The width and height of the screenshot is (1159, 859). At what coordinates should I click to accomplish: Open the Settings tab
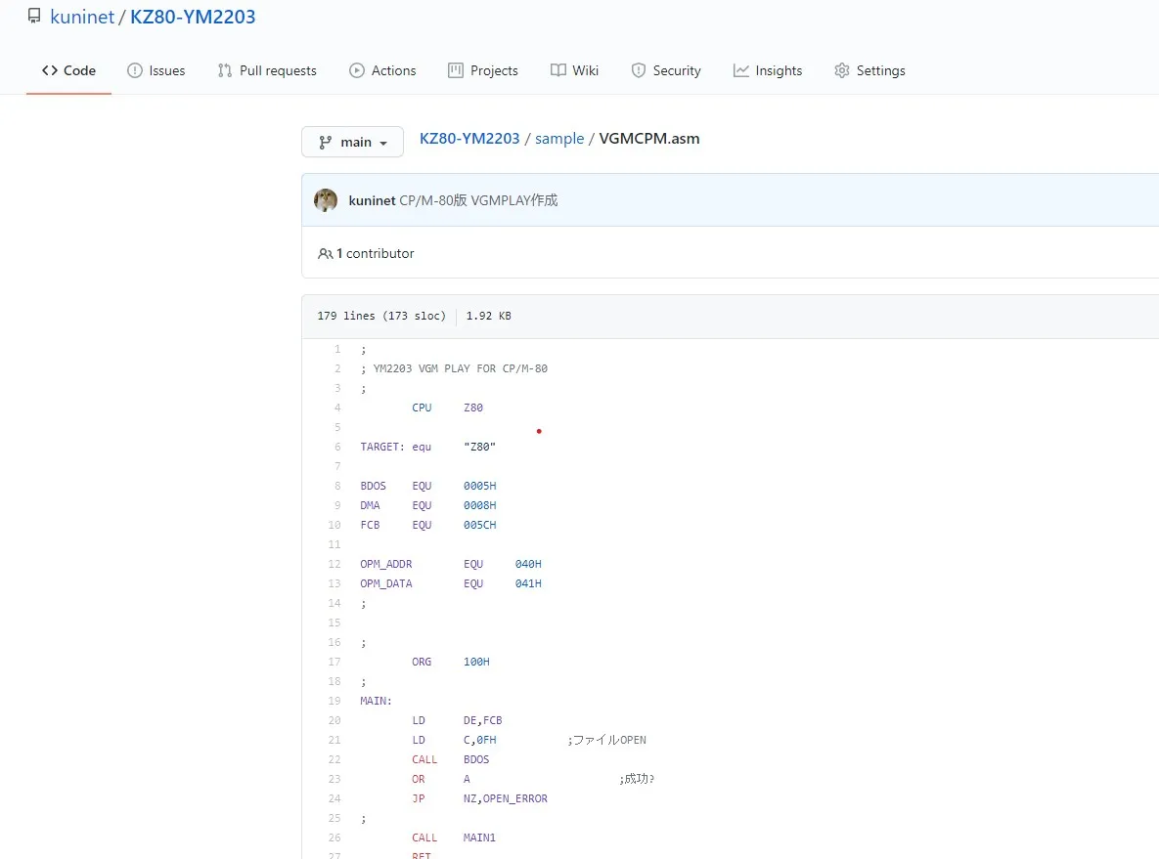pos(869,70)
